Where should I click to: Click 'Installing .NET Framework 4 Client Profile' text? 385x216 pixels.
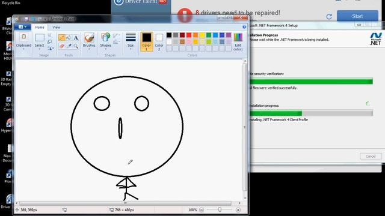pyautogui.click(x=279, y=120)
